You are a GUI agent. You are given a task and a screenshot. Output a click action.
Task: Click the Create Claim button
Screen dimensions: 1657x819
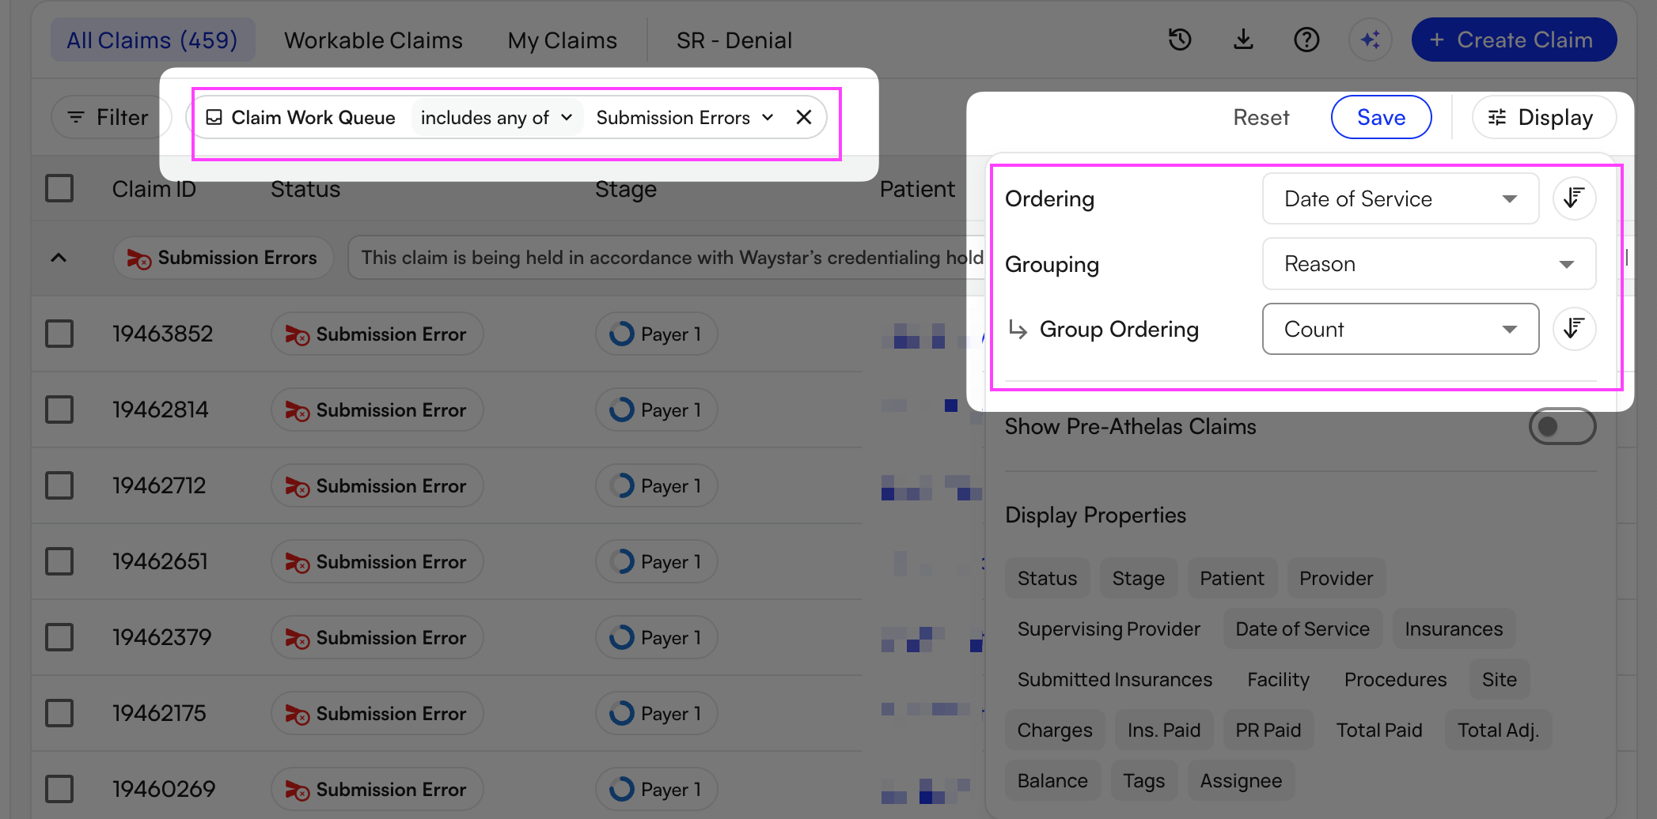1514,40
